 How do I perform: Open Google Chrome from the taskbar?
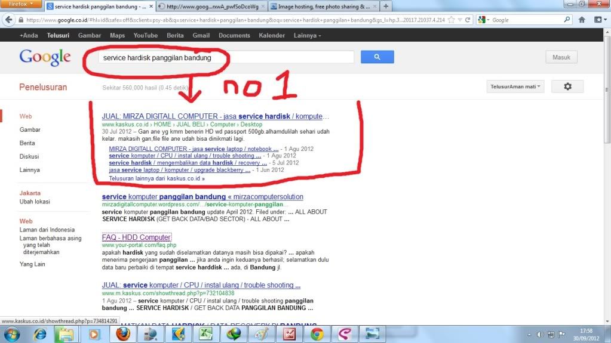(317, 335)
